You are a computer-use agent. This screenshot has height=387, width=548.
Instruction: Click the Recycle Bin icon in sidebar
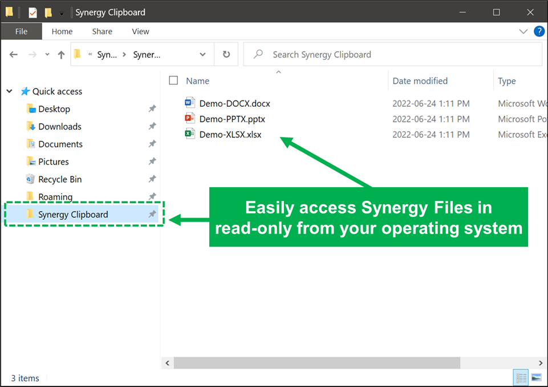[x=30, y=179]
